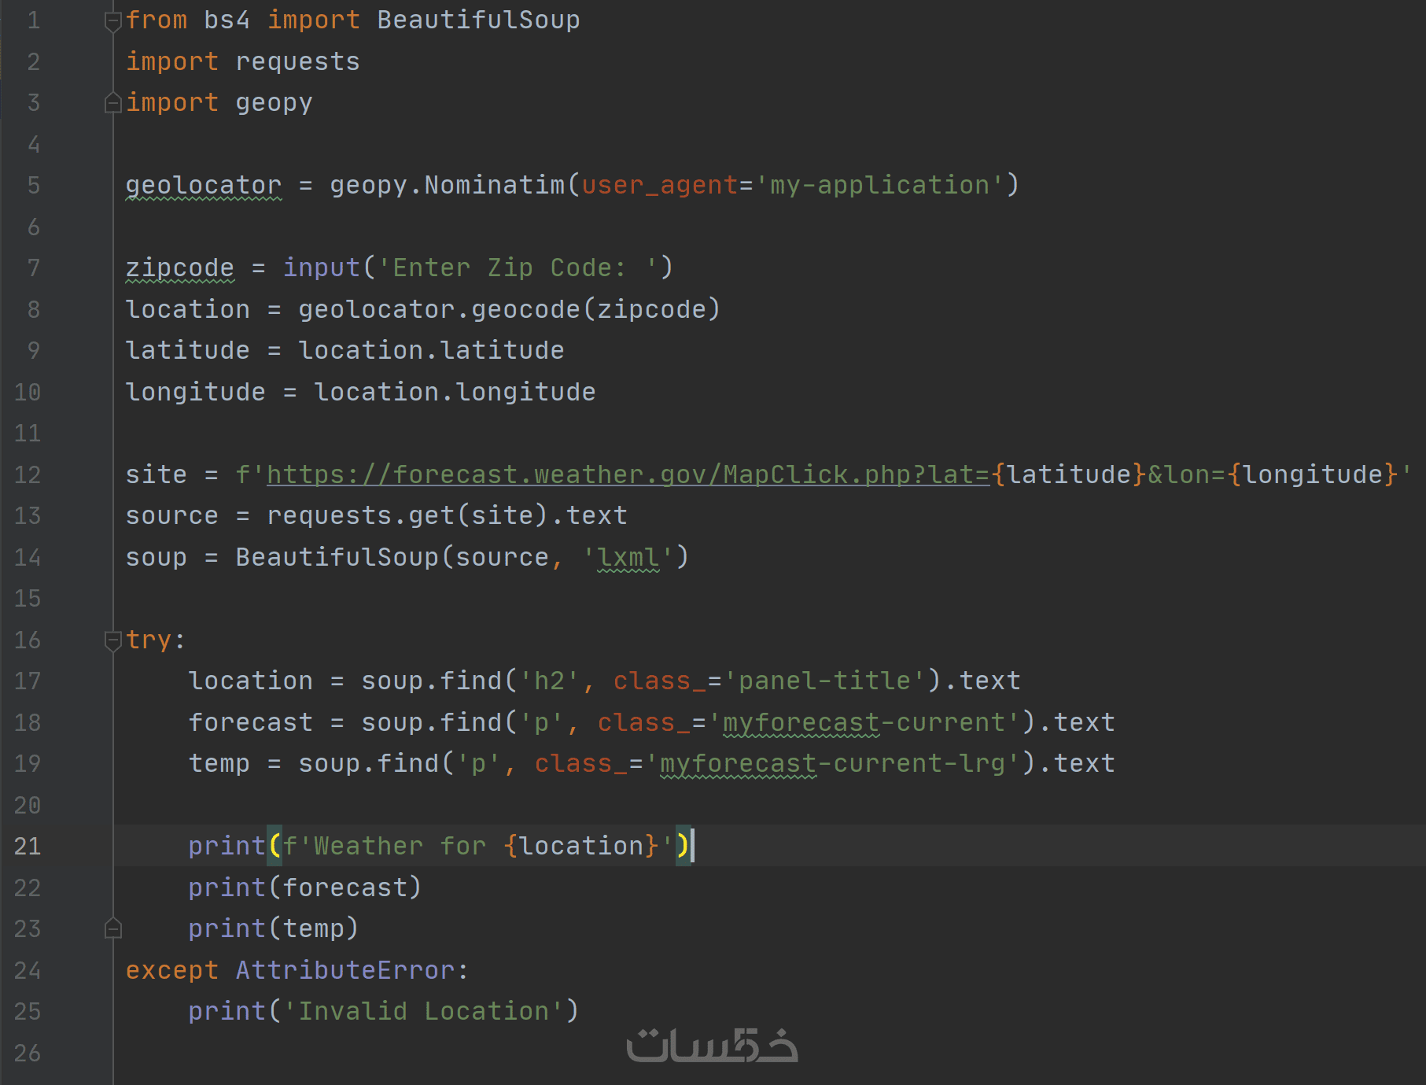The width and height of the screenshot is (1426, 1085).
Task: Click the 'lxml' parser string on line 14
Action: [628, 557]
